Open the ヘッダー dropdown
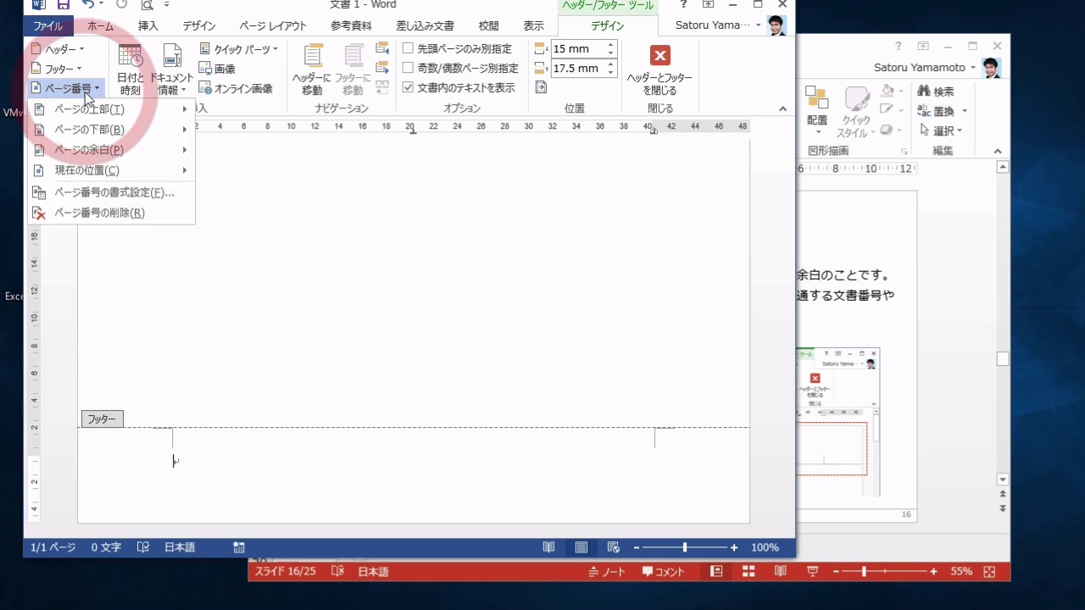 click(x=58, y=49)
